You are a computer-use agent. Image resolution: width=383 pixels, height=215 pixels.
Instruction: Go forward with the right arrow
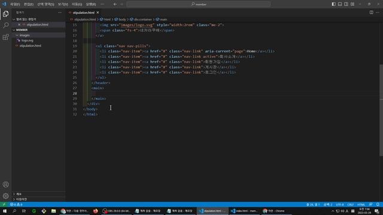point(121,4)
